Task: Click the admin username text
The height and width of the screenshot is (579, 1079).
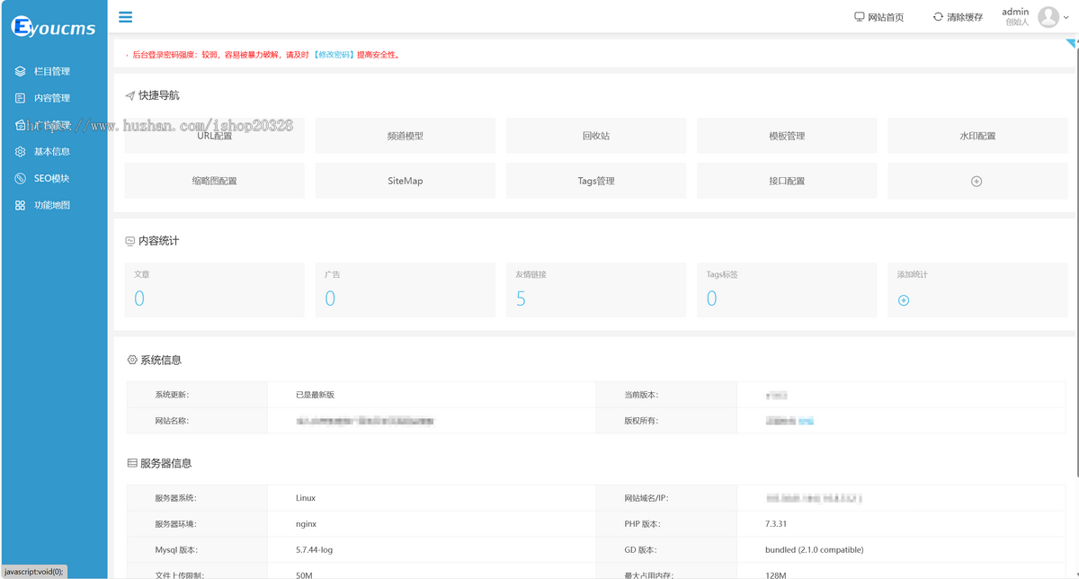Action: [1015, 12]
